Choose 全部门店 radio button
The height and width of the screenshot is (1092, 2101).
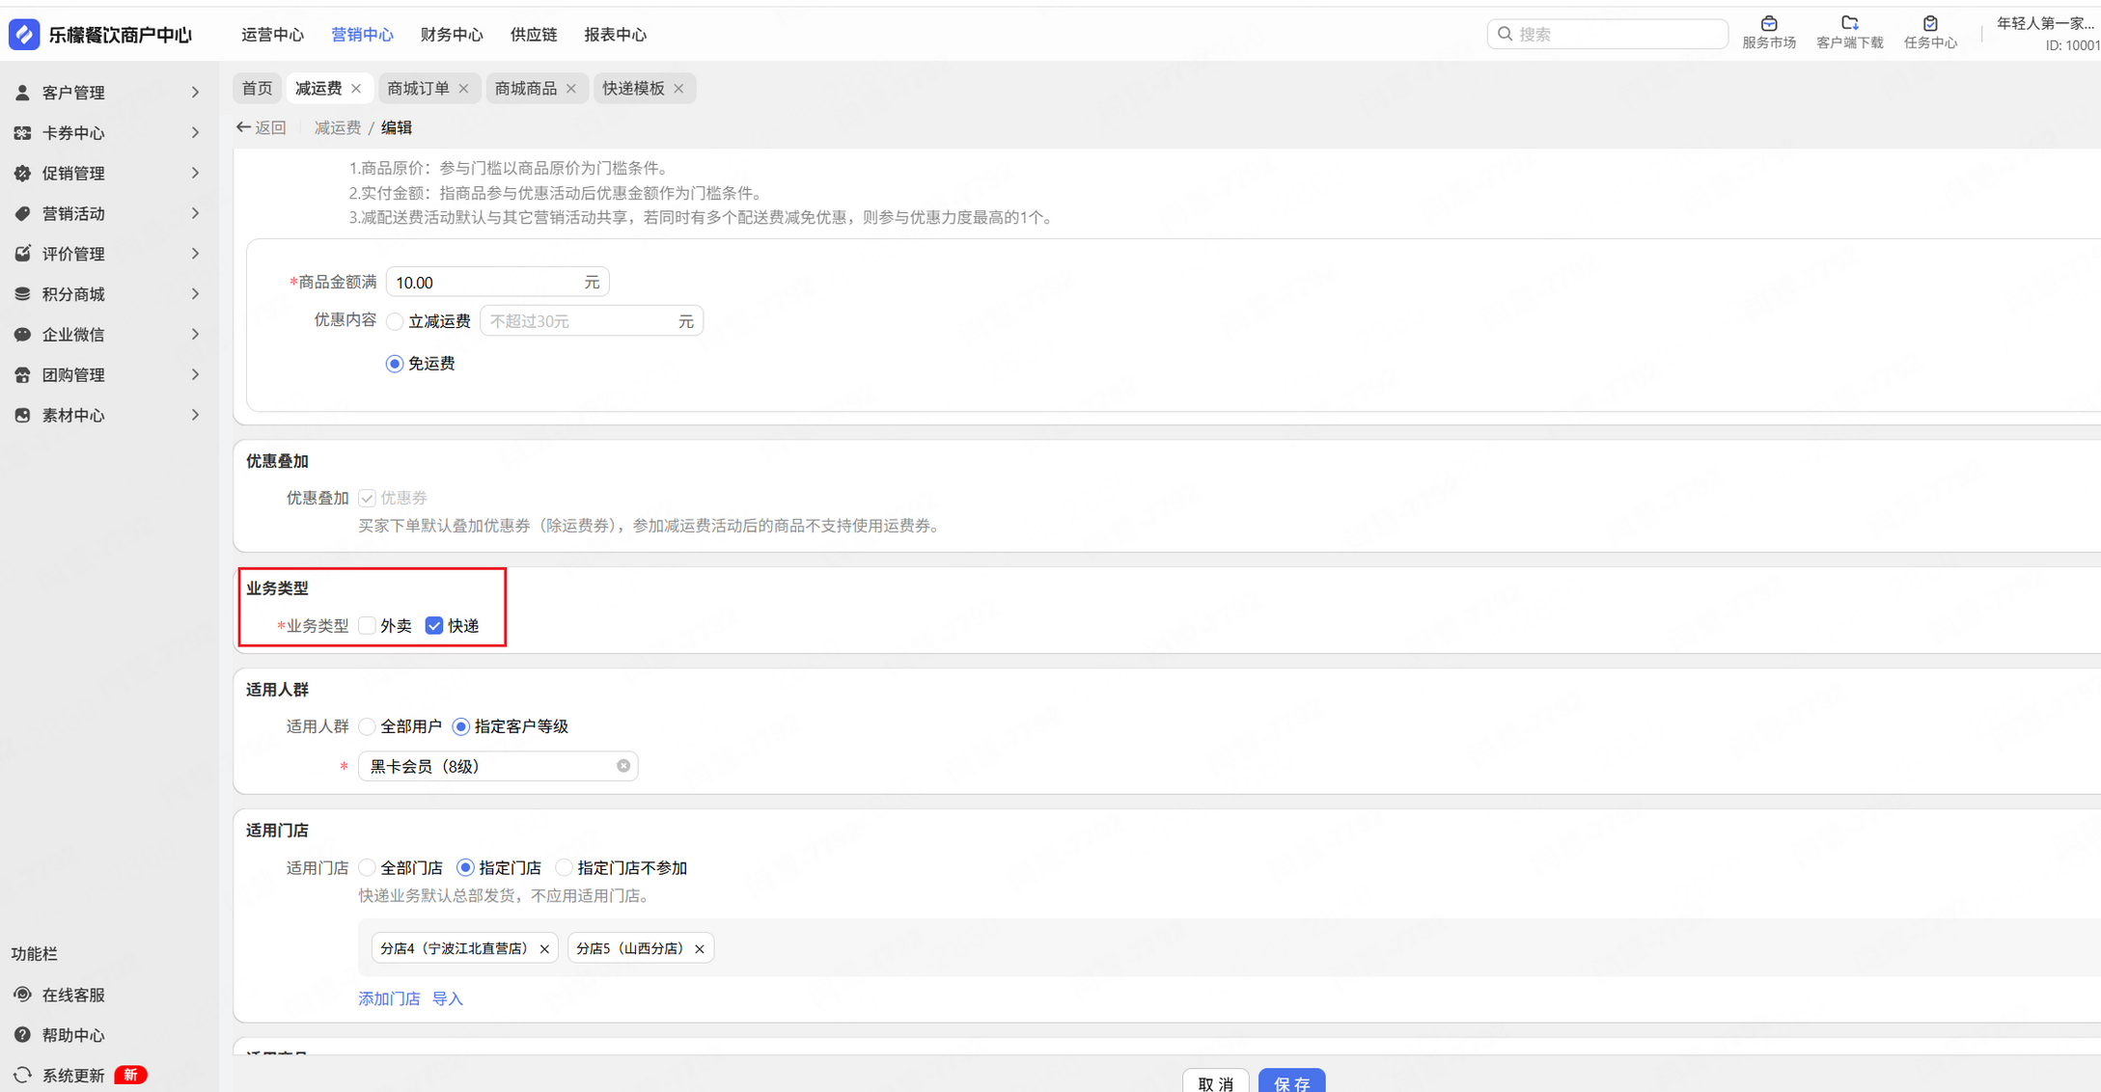(368, 868)
